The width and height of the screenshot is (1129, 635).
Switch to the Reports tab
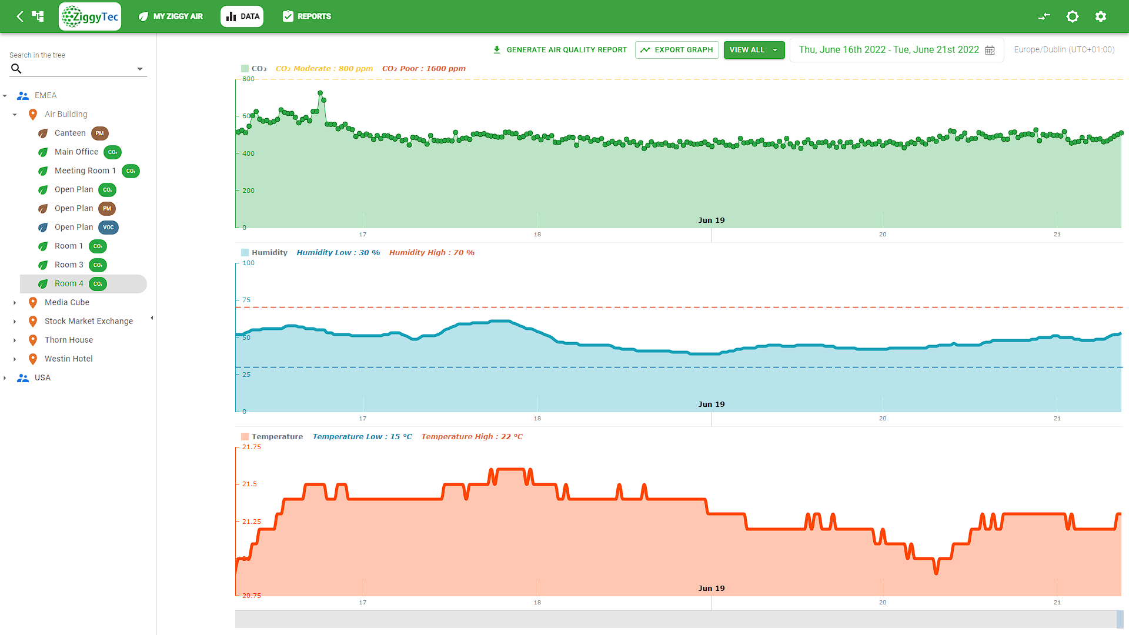[x=306, y=16]
